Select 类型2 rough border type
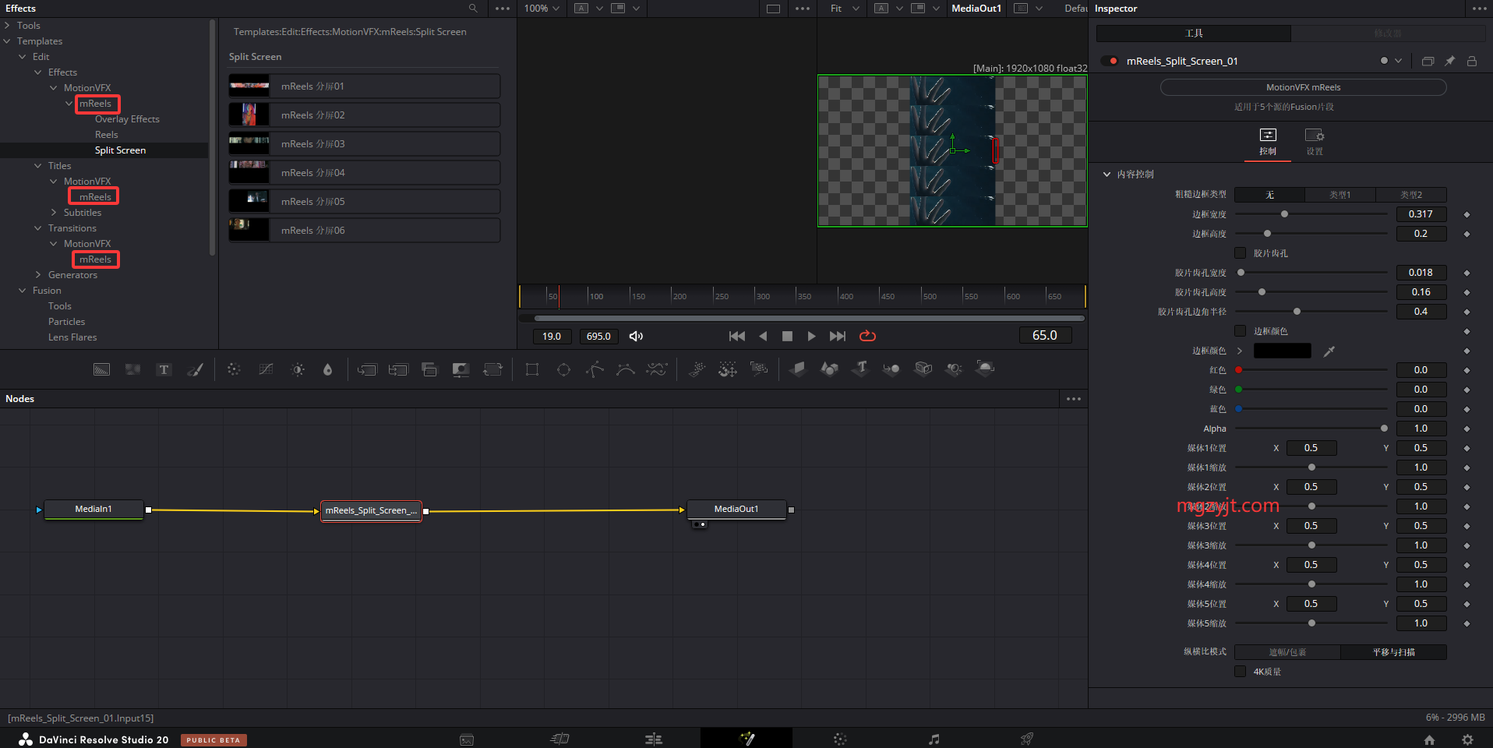The height and width of the screenshot is (748, 1493). (x=1411, y=195)
